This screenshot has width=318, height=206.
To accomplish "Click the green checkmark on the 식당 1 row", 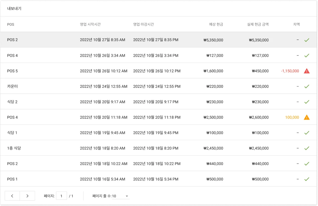I will (x=307, y=133).
